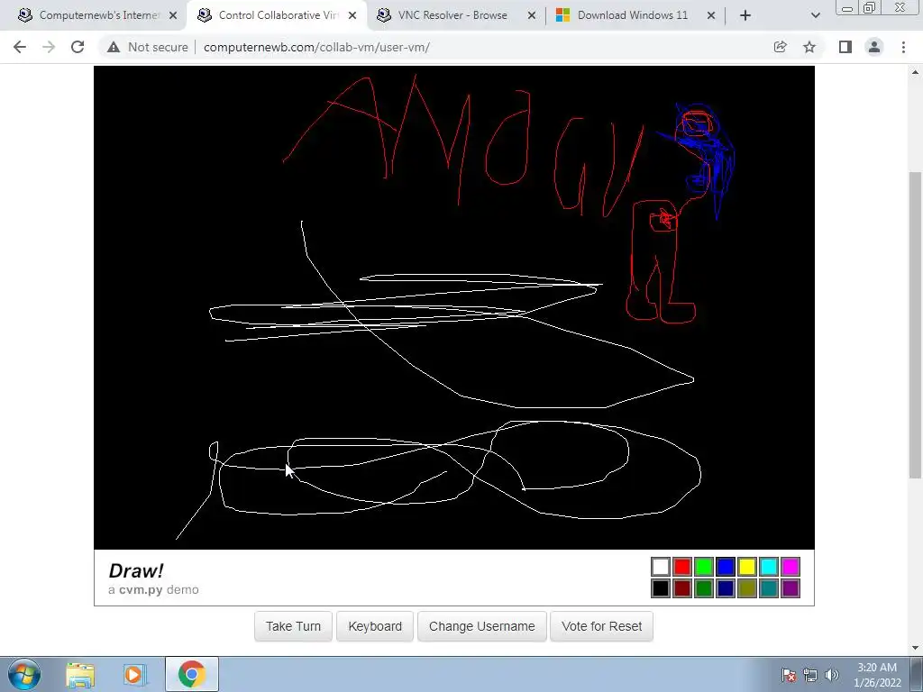The height and width of the screenshot is (692, 923).
Task: Open Windows Explorer from the taskbar
Action: (80, 675)
